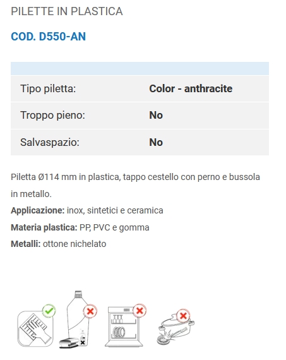Click green checkmark badge on cloth icon

coord(49,311)
